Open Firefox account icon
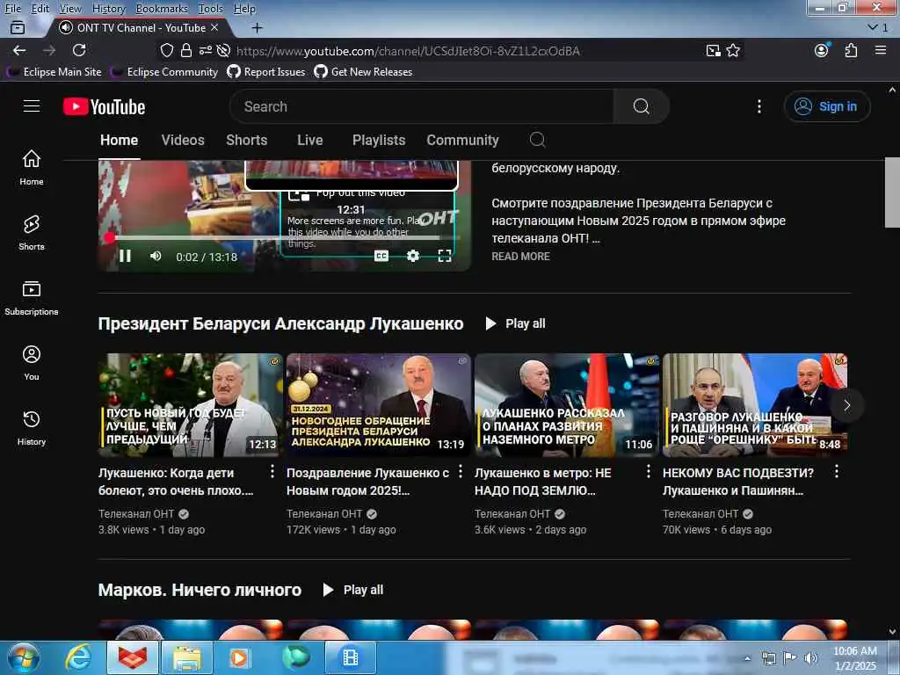 click(x=822, y=50)
